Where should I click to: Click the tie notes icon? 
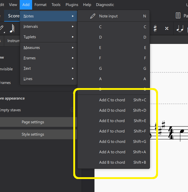pyautogui.click(x=180, y=29)
